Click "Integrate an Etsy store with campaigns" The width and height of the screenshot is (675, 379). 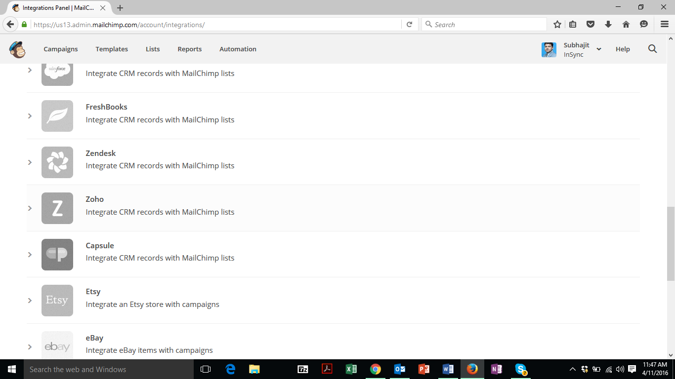(153, 304)
